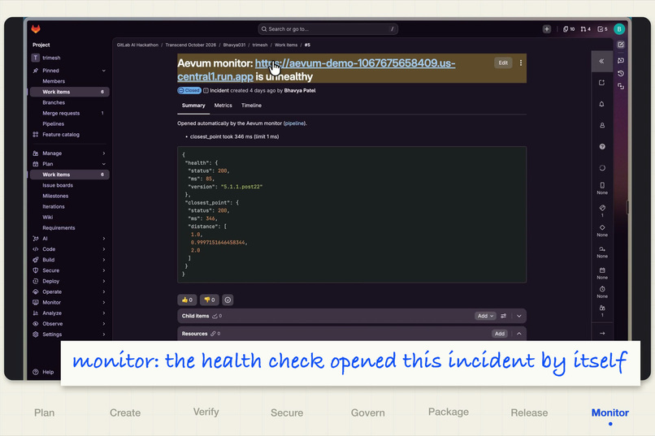The height and width of the screenshot is (436, 655).
Task: Click the status circle icon in sidebar
Action: [602, 168]
